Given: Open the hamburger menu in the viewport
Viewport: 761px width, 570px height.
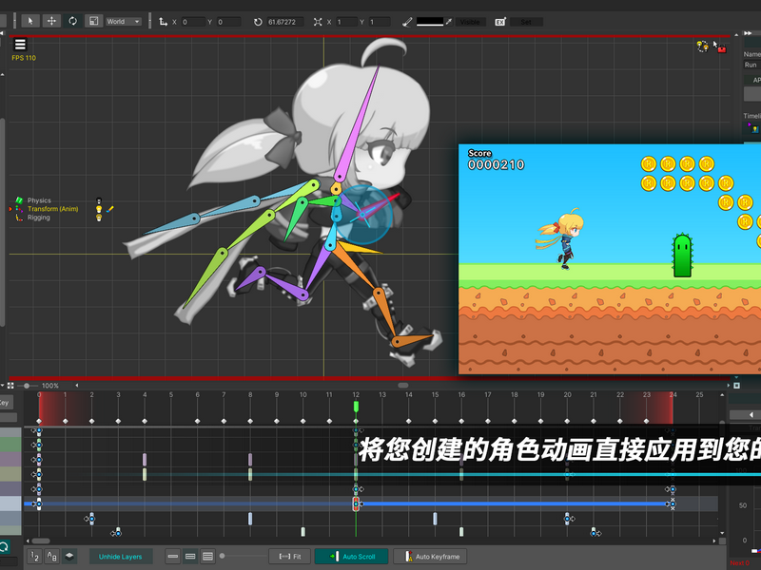Looking at the screenshot, I should 20,44.
